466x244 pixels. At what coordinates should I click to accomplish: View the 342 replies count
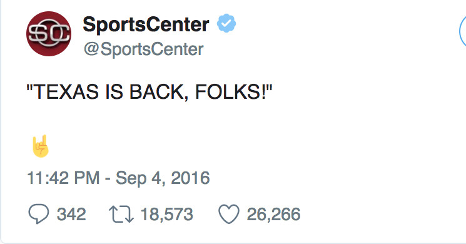71,214
